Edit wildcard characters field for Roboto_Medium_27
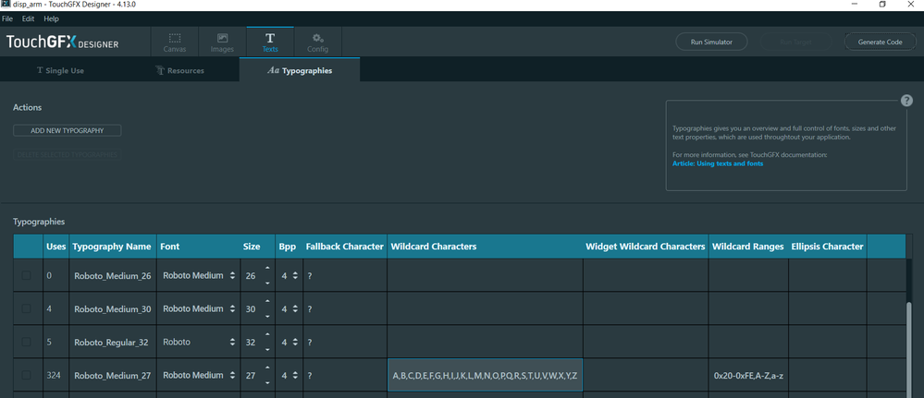The width and height of the screenshot is (924, 398). pos(485,375)
